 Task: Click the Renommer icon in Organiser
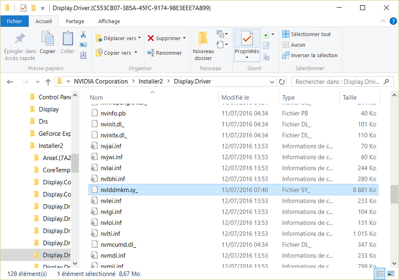(x=151, y=53)
